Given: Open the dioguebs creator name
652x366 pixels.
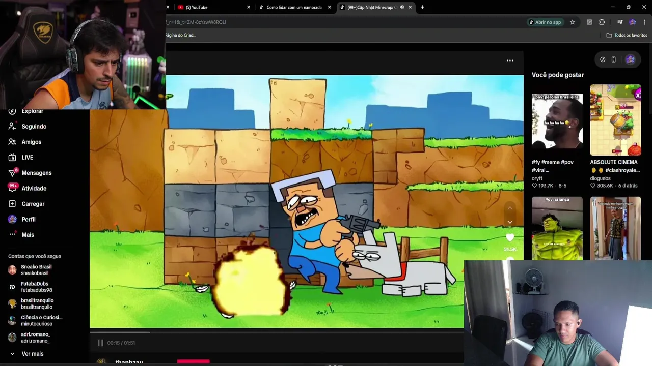Looking at the screenshot, I should 601,178.
